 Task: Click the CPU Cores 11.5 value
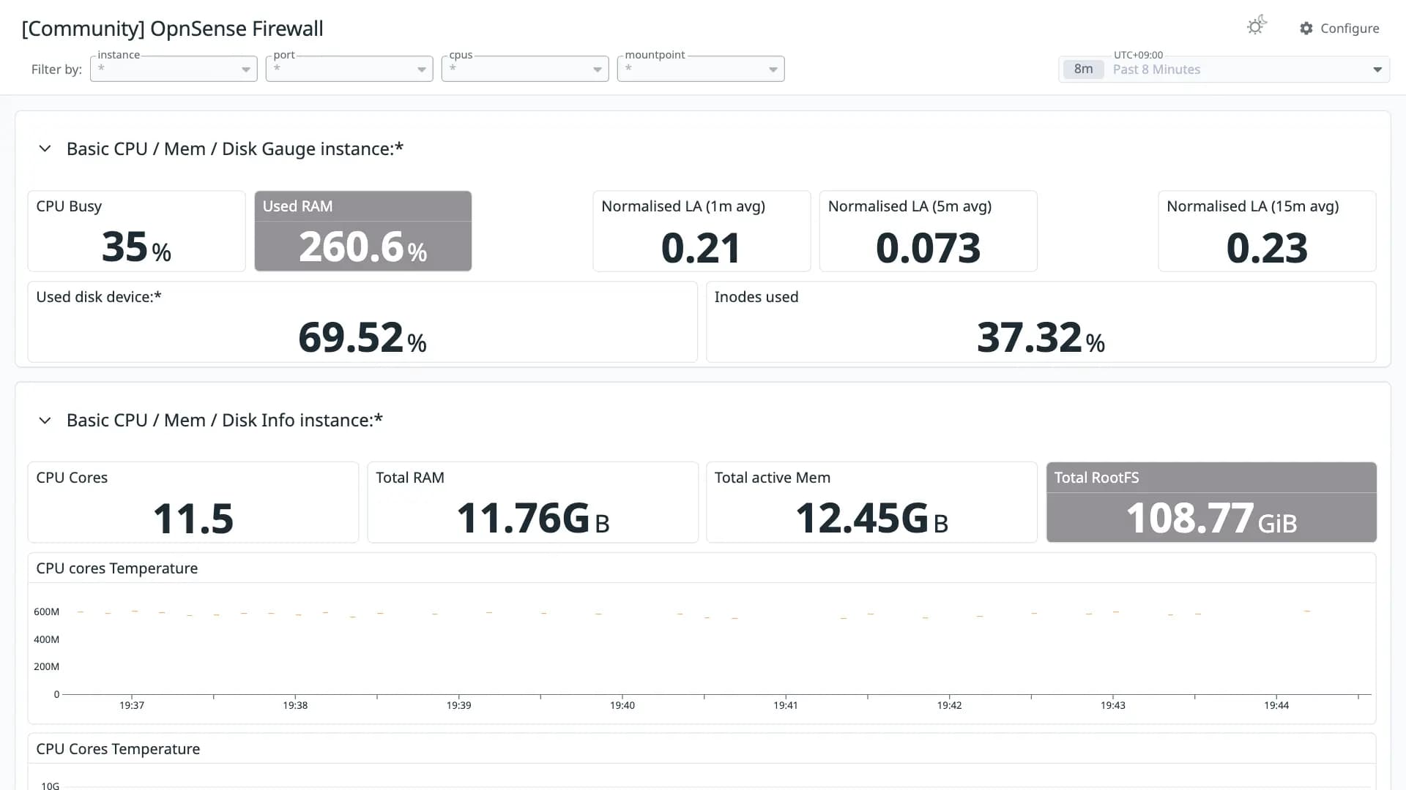193,518
